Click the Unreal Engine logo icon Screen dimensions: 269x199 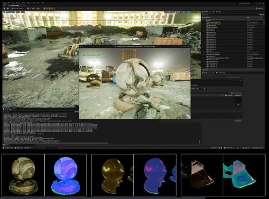[x=4, y=4]
